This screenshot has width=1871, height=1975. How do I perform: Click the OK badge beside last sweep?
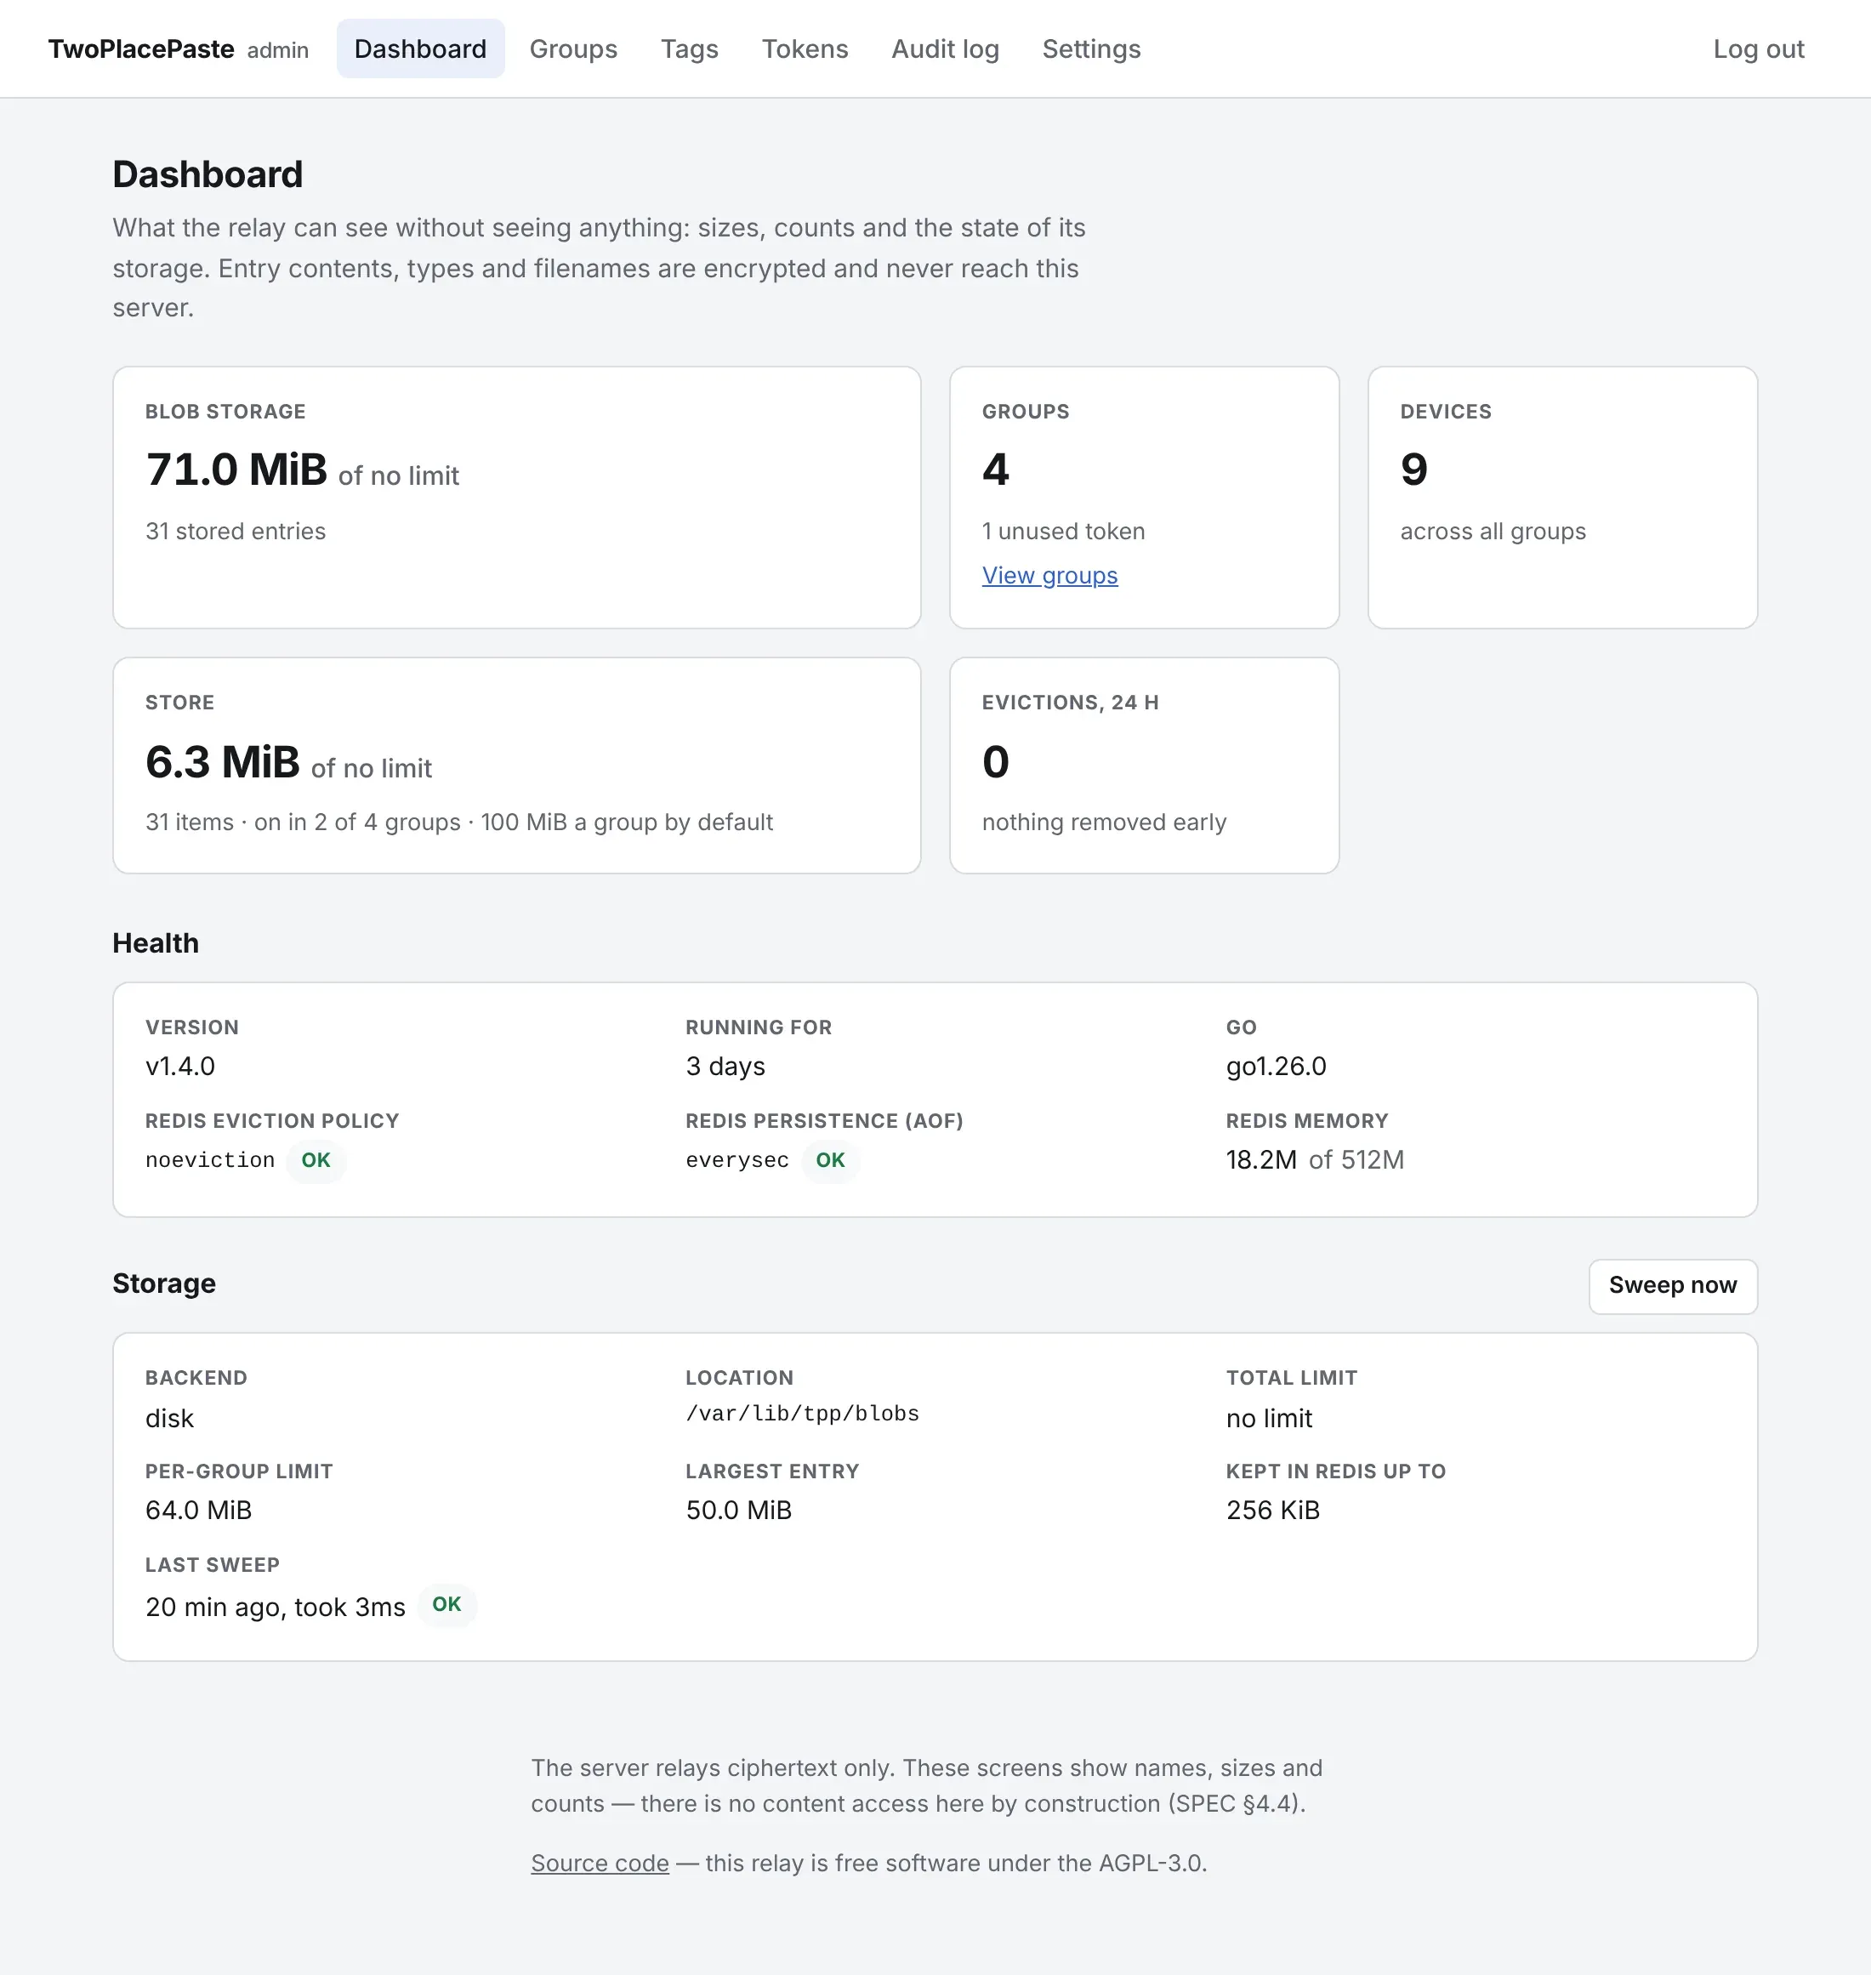pos(446,1605)
